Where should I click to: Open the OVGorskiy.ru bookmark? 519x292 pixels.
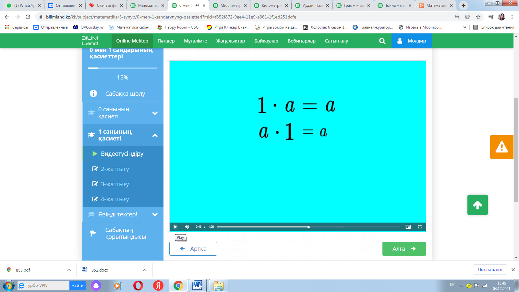pyautogui.click(x=88, y=27)
